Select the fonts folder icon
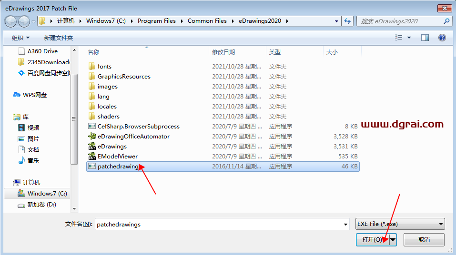456x255 pixels. [x=91, y=66]
